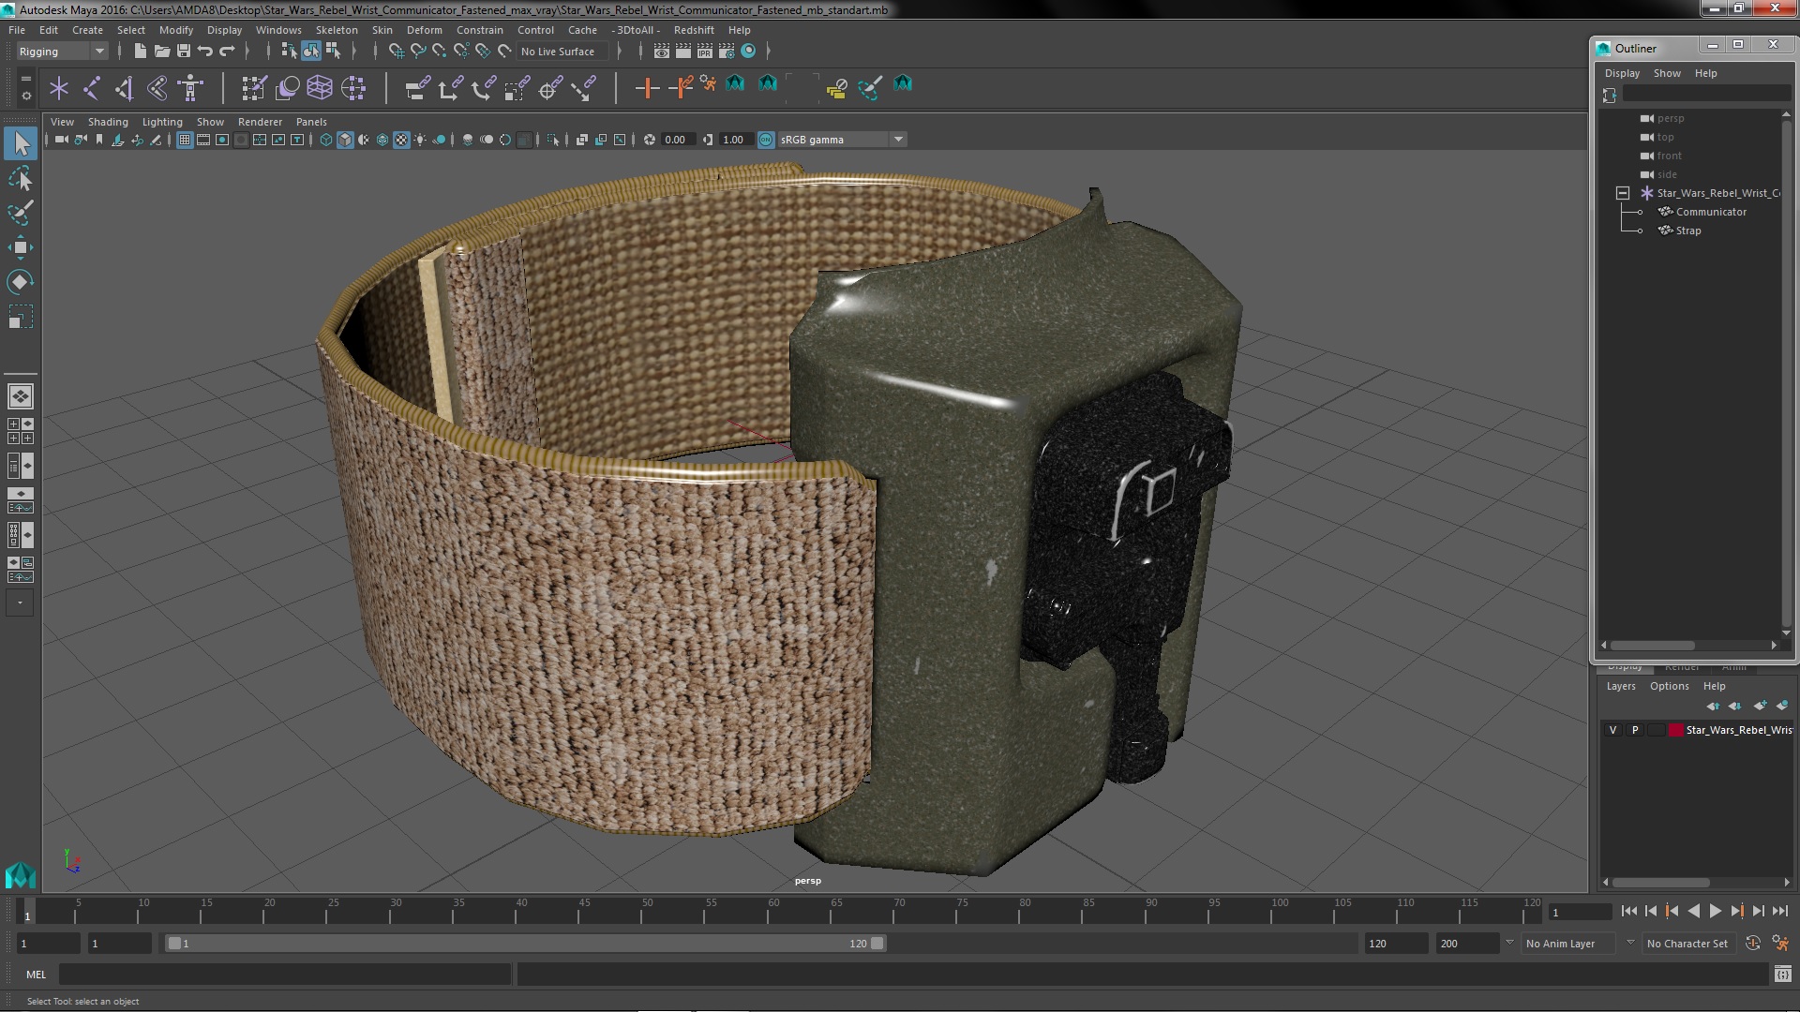The image size is (1800, 1012).
Task: Open the viewport Shading menu
Action: coord(108,122)
